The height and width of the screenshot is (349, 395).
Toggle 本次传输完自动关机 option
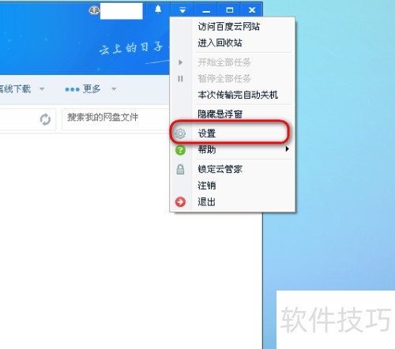pyautogui.click(x=238, y=95)
